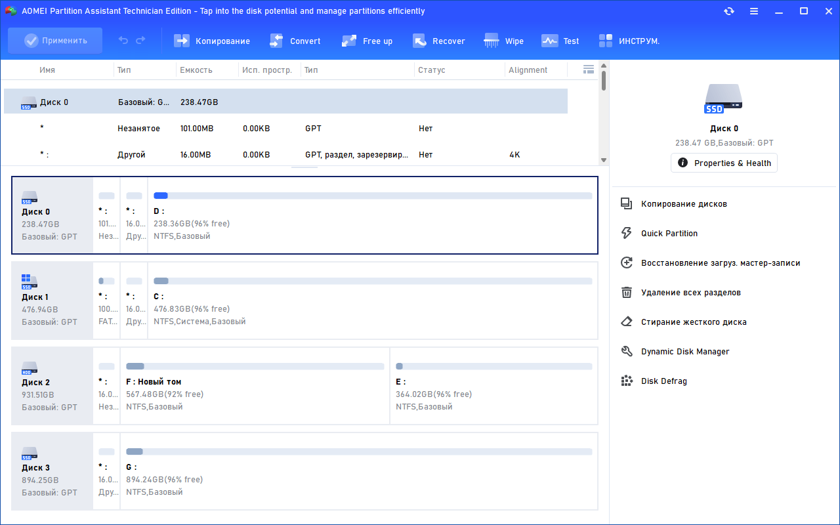Sort by the Alignment column header
The width and height of the screenshot is (840, 525).
528,70
